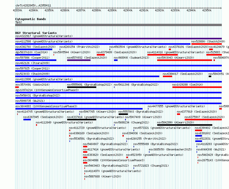Click nsv4477855 gnomAD variant label

[176, 106]
